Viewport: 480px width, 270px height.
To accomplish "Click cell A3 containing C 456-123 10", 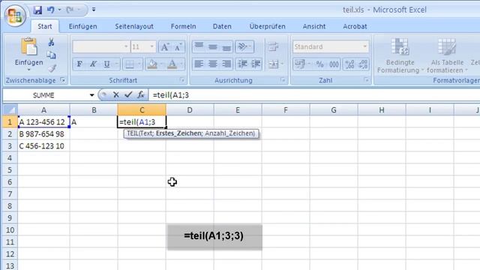I will coord(43,146).
